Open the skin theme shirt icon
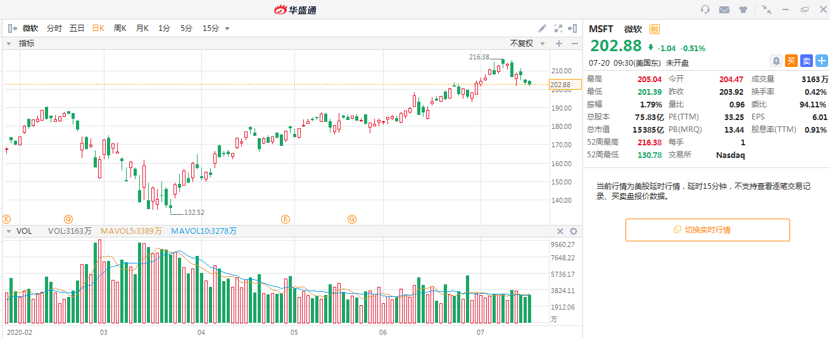830x338 pixels. 743,9
